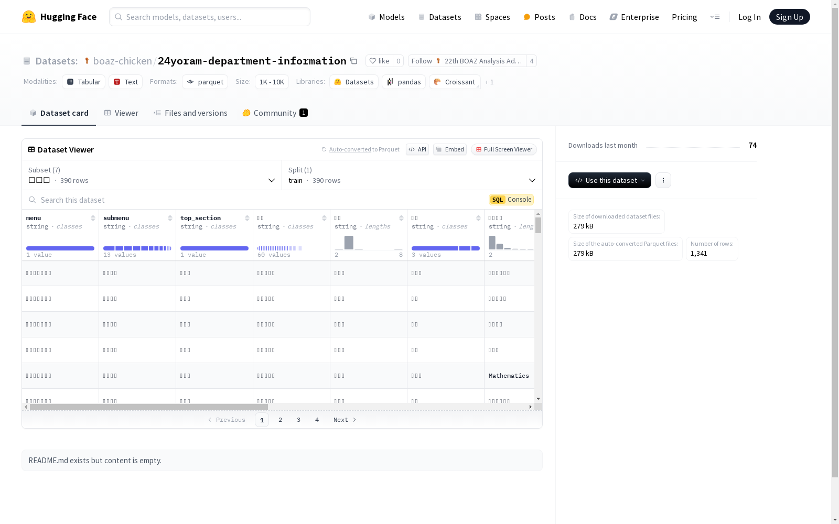Click the Mathematics table cell

509,376
